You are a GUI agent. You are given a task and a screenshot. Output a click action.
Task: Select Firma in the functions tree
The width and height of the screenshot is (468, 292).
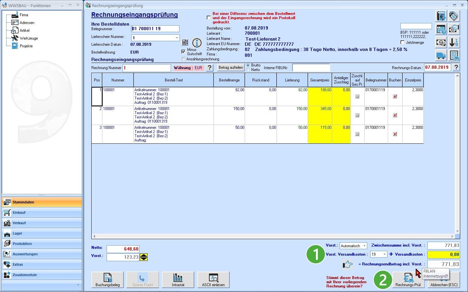pyautogui.click(x=24, y=15)
